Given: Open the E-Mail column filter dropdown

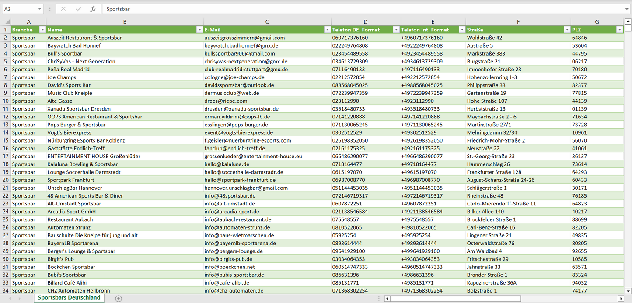Looking at the screenshot, I should coord(327,30).
